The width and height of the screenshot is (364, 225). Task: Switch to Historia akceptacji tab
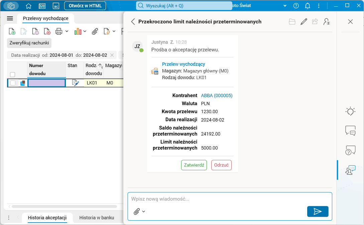click(x=47, y=218)
